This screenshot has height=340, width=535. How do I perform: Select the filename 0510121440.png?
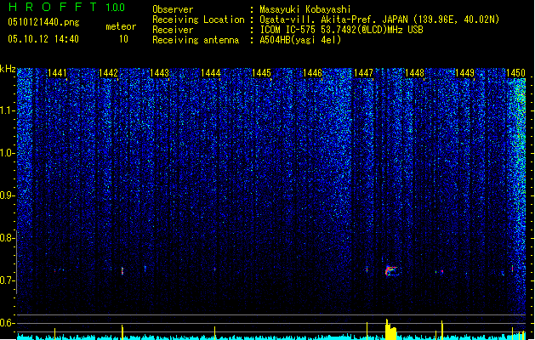pos(43,22)
